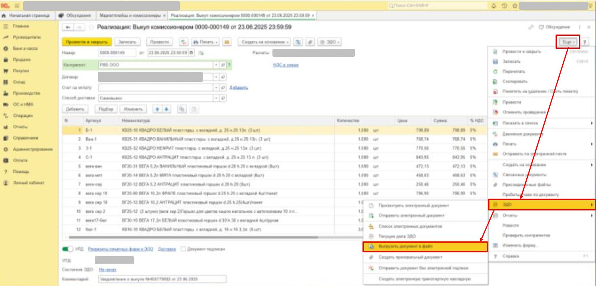Move the table row down with the blue arrow
The width and height of the screenshot is (596, 286).
coord(166,109)
